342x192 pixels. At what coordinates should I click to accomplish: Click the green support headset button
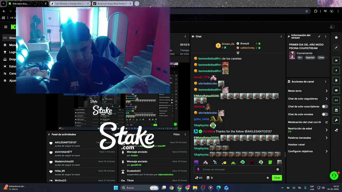coord(334,175)
